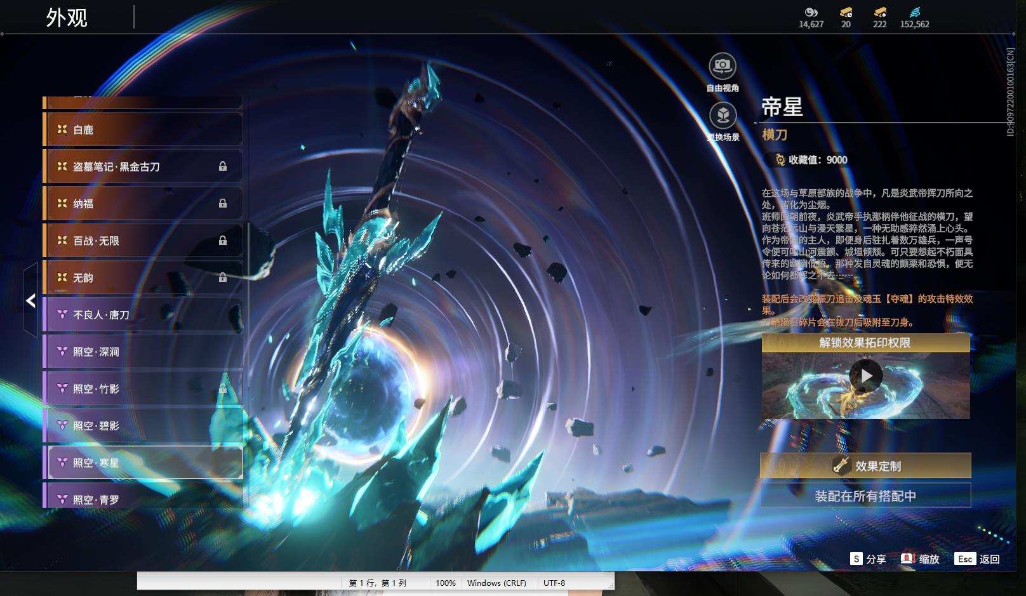Select the 照空·寒星 skin

pyautogui.click(x=143, y=463)
